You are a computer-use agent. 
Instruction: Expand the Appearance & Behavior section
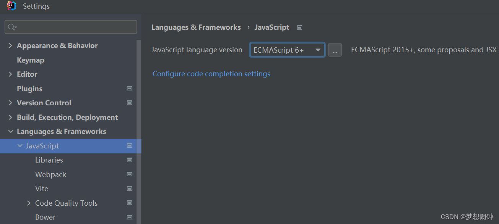(10, 45)
